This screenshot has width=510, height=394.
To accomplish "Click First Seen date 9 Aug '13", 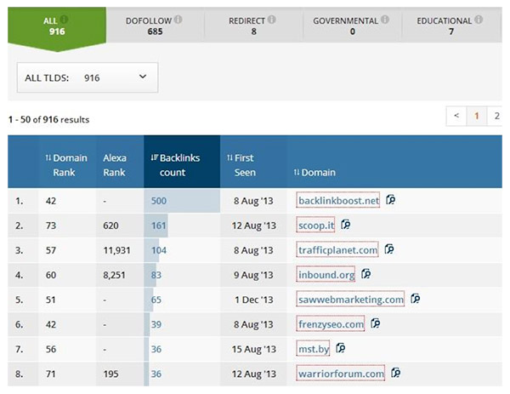I will tap(253, 275).
